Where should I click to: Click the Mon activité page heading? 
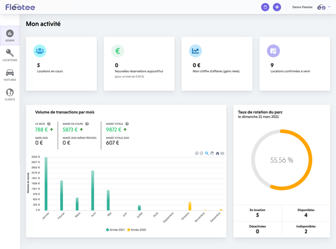click(x=43, y=24)
